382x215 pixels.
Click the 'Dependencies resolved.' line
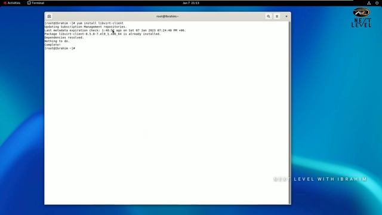click(64, 38)
